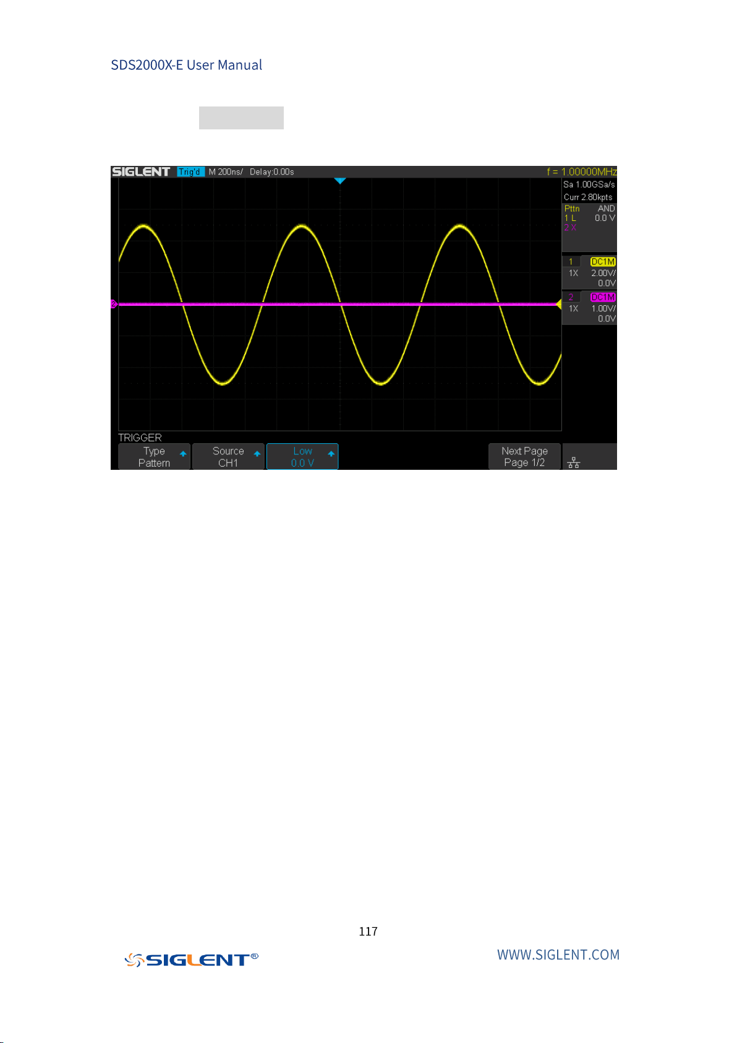Click the page number 117
The height and width of the screenshot is (1043, 737).
click(x=368, y=931)
